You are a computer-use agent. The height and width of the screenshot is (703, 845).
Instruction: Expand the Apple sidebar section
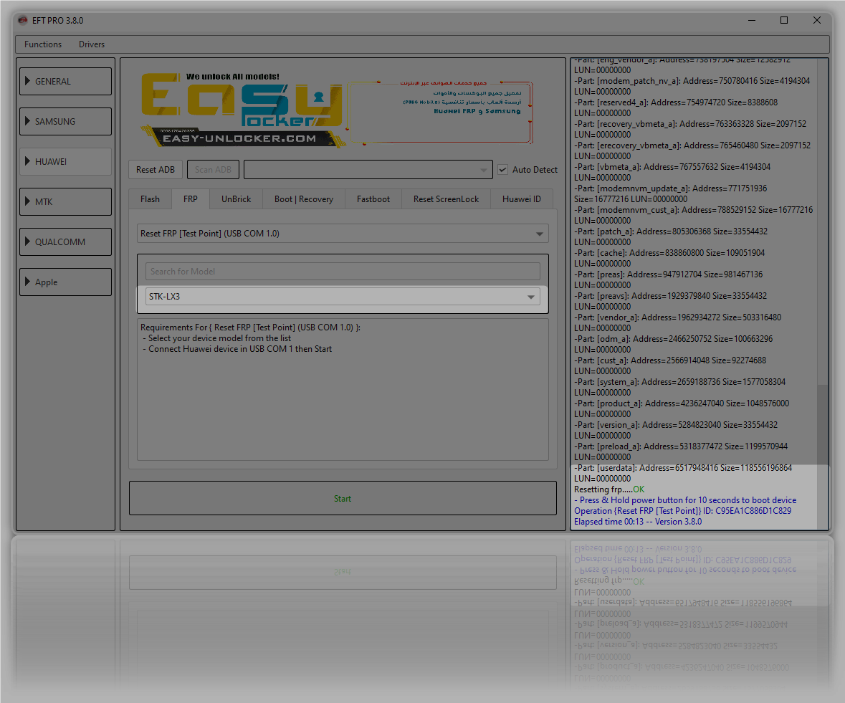coord(66,282)
